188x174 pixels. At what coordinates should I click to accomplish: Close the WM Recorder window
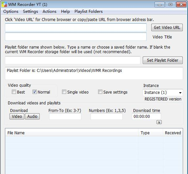point(181,5)
